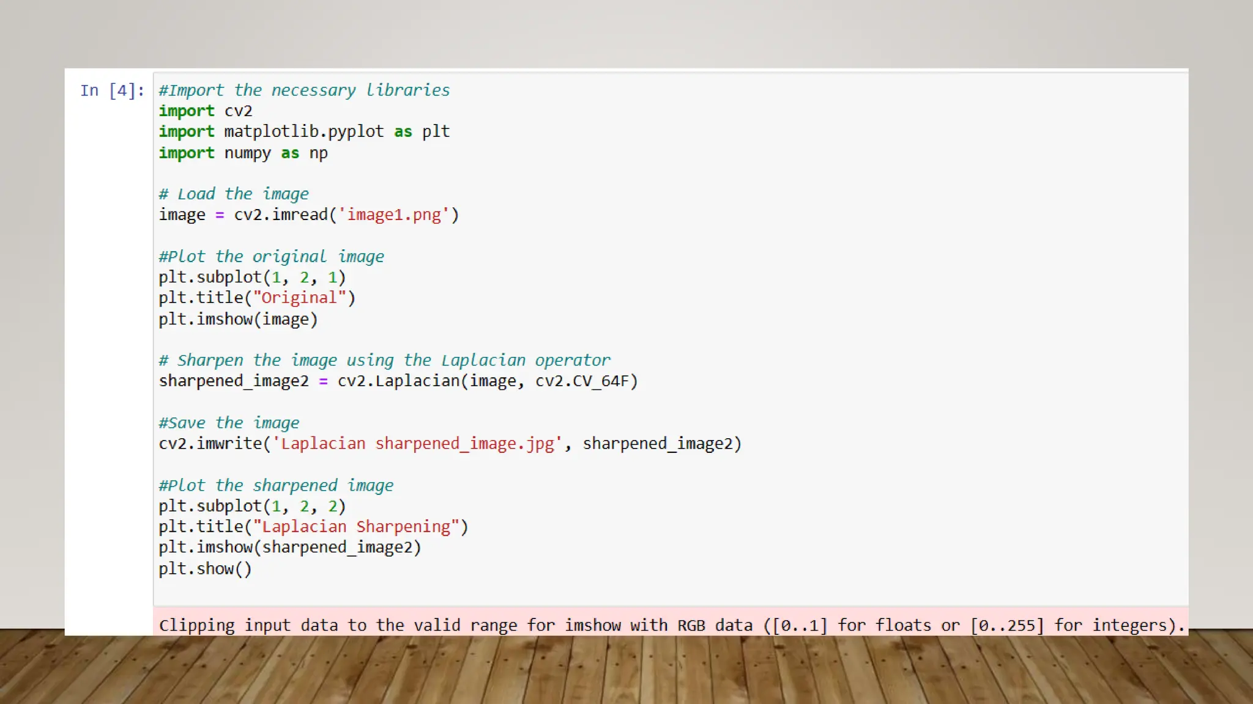Image resolution: width=1253 pixels, height=704 pixels.
Task: Click the plt.subplot(1, 2, 2) line
Action: [252, 507]
